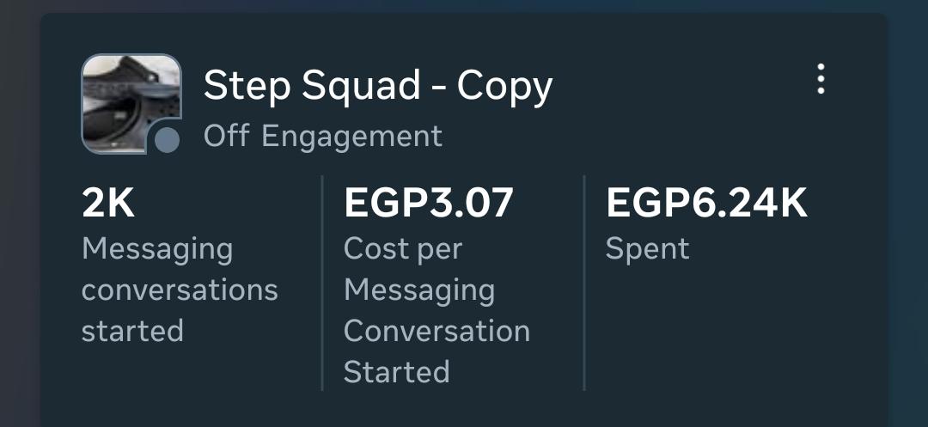Open the Step Squad shoe thumbnail
This screenshot has height=427, width=928.
tap(131, 103)
